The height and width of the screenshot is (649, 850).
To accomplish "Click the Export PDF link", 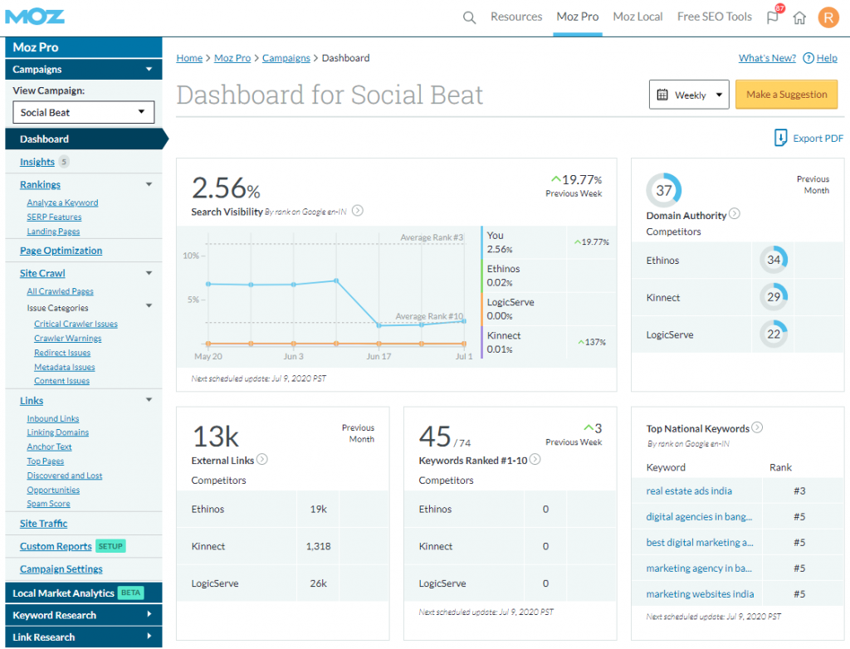I will tap(818, 139).
